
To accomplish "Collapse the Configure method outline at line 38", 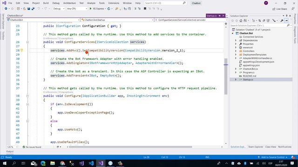I will pos(27,96).
